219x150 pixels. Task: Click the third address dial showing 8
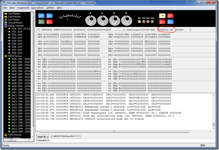(115, 20)
